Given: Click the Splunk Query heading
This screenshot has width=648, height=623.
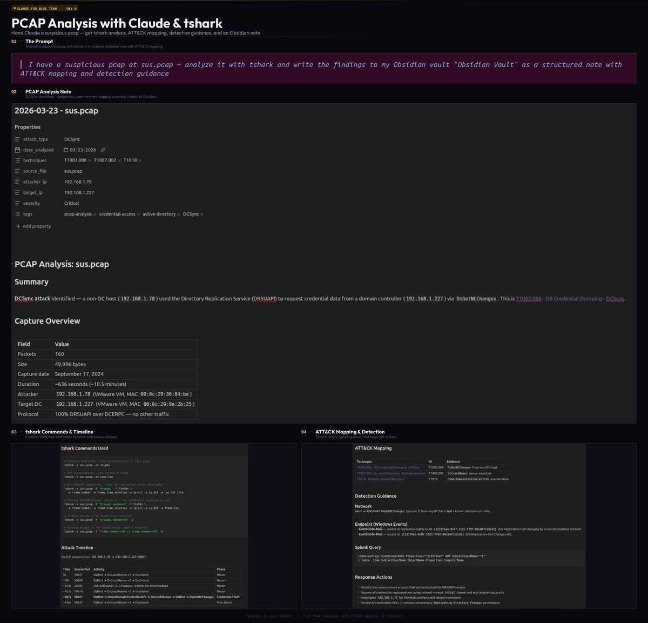Looking at the screenshot, I should pyautogui.click(x=368, y=548).
